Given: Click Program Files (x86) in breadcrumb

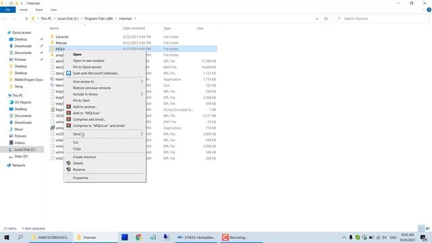Looking at the screenshot, I should 99,19.
